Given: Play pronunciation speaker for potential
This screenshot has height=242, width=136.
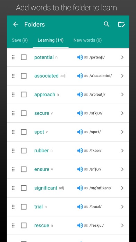Looking at the screenshot, I should tap(80, 57).
